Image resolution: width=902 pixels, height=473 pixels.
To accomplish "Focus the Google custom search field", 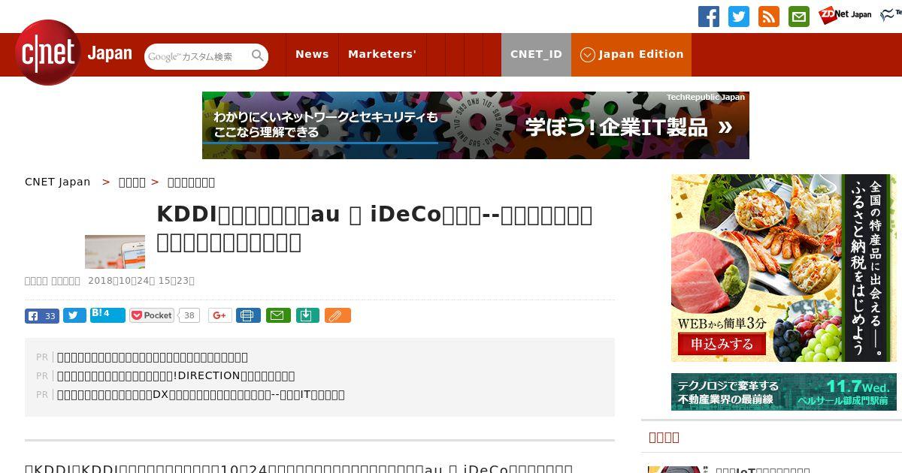I will pyautogui.click(x=197, y=56).
